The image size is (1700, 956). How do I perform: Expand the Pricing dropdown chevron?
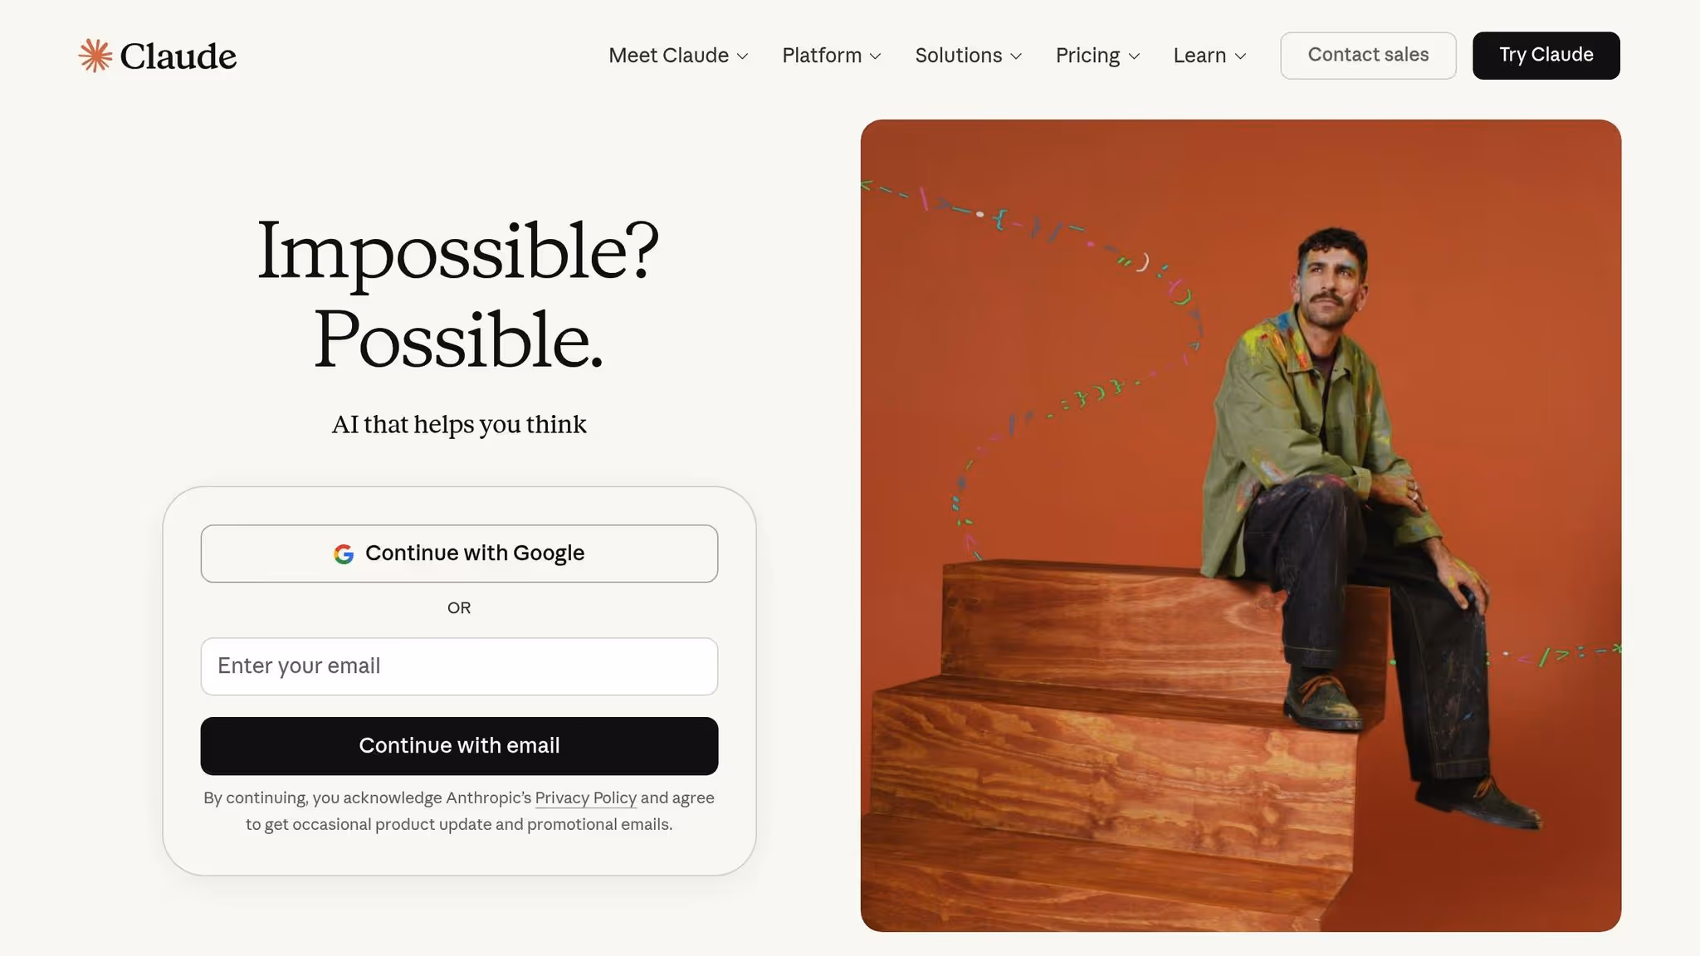(1135, 56)
